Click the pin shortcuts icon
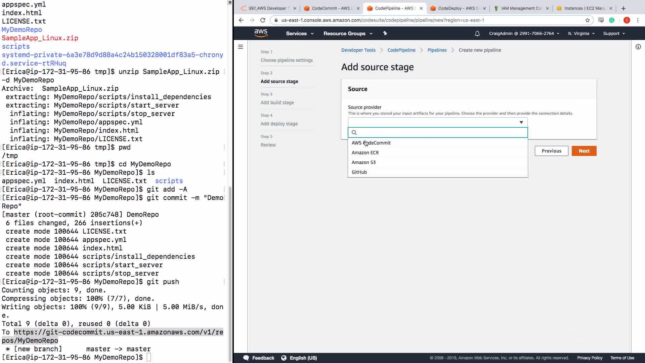The width and height of the screenshot is (645, 363). 385,33
